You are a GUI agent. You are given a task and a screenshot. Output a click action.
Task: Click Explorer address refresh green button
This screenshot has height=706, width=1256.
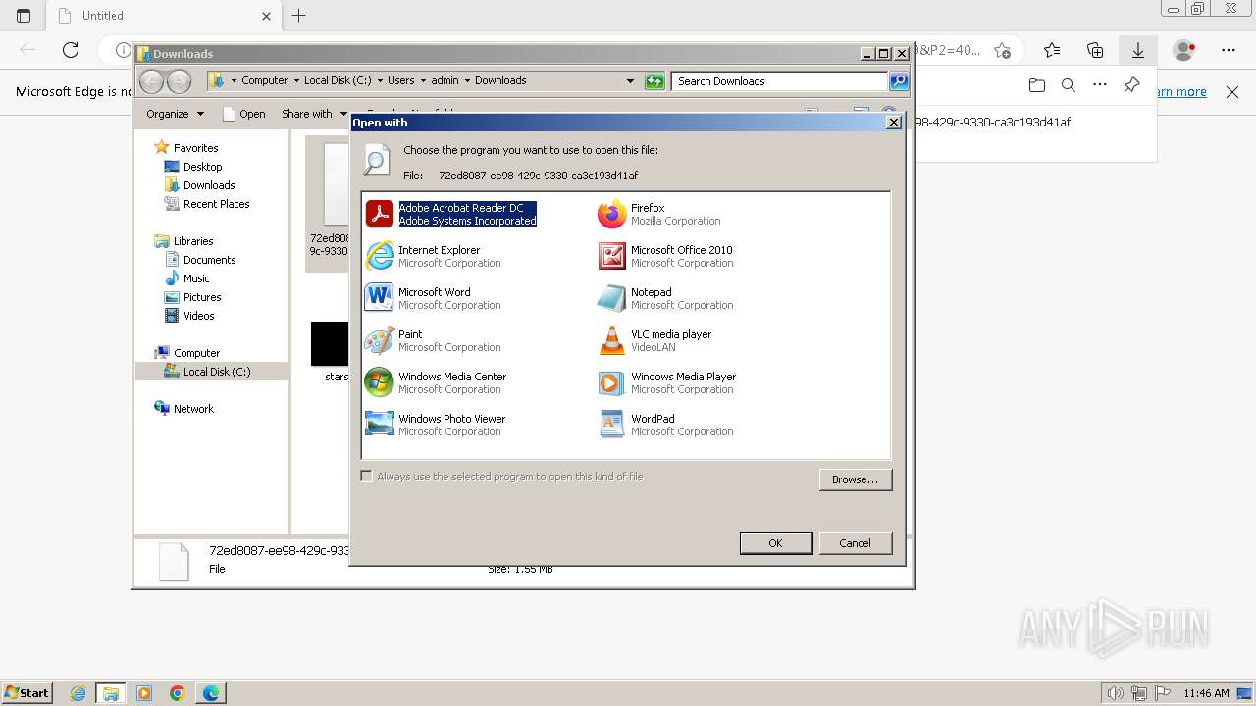pos(655,81)
